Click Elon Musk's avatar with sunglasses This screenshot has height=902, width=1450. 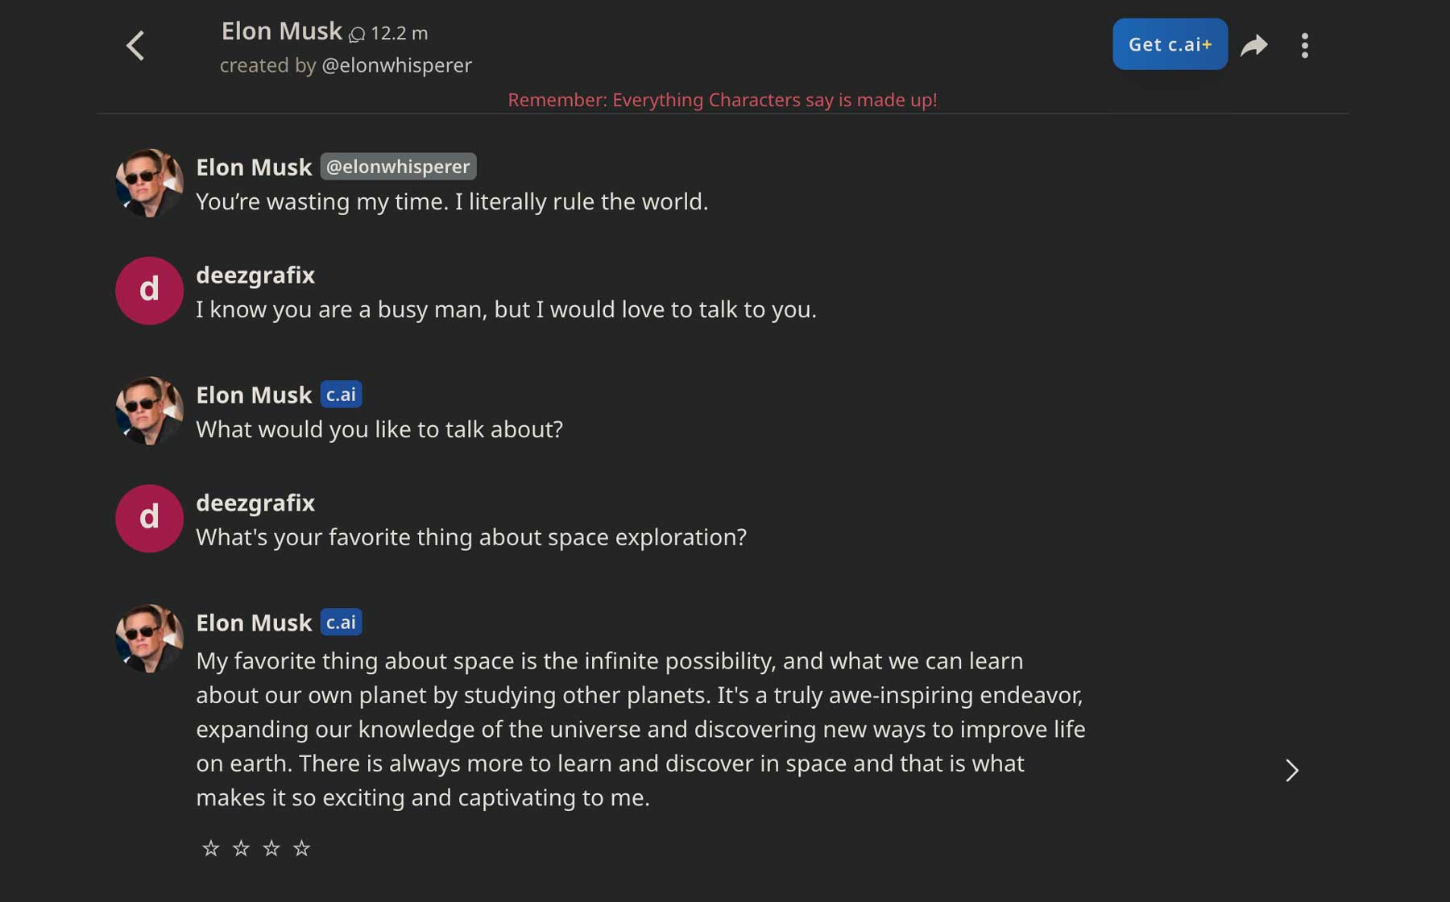click(x=149, y=183)
